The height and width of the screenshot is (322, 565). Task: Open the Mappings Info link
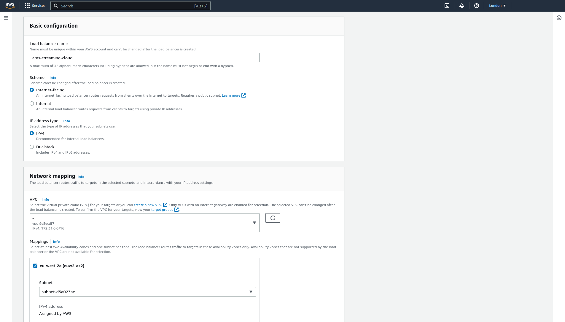tap(56, 242)
